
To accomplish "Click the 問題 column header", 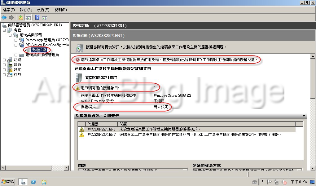I will pos(206,124).
